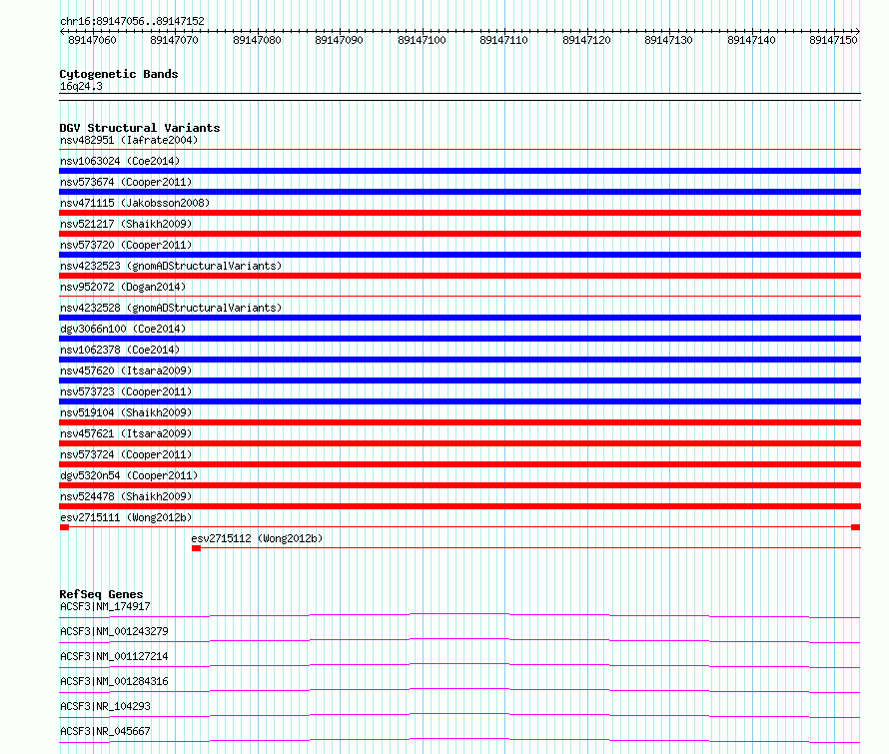Click ruler position 89147150
Screen dimensions: 889x754
[x=833, y=40]
